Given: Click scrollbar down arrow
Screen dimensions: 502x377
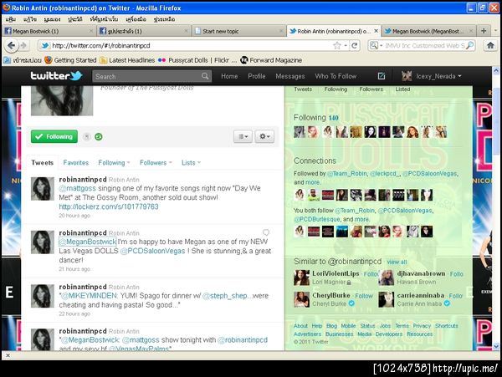Looking at the screenshot, I should 496,346.
